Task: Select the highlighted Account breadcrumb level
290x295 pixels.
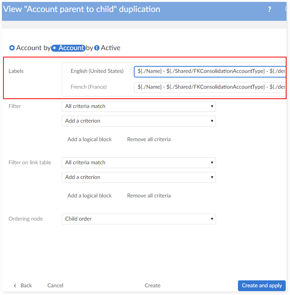Action: point(71,48)
